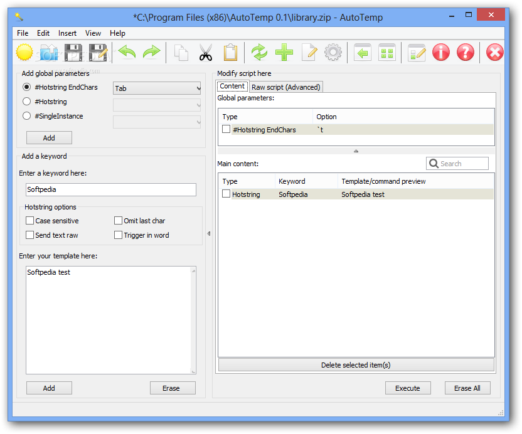The height and width of the screenshot is (434, 522).
Task: Click the green plus add icon
Action: point(284,52)
